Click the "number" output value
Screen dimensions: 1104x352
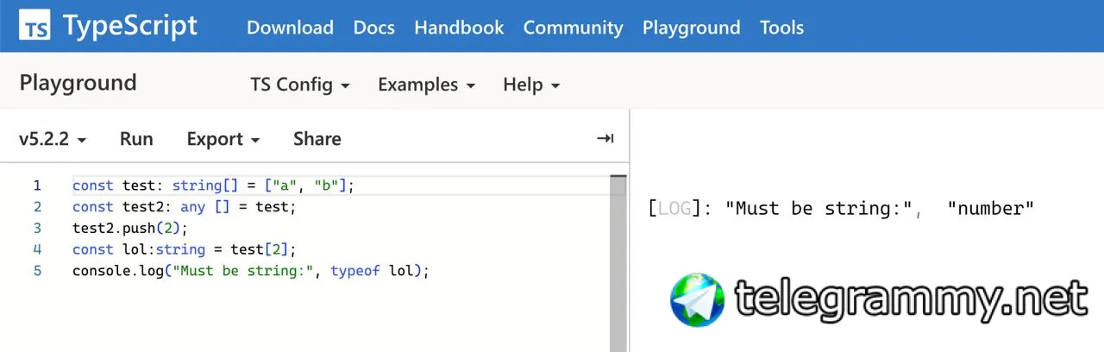tap(990, 209)
